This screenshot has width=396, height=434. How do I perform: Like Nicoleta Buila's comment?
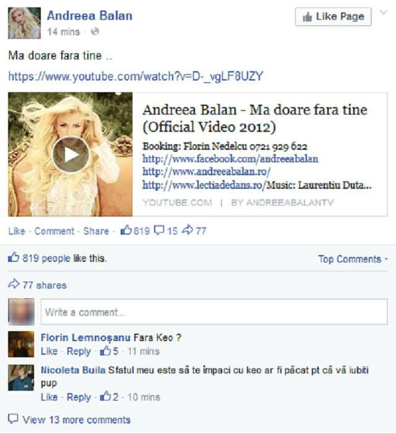(x=49, y=397)
